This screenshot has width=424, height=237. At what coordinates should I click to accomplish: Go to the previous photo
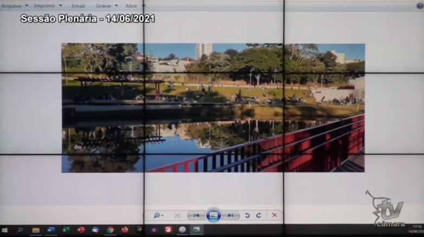point(197,215)
